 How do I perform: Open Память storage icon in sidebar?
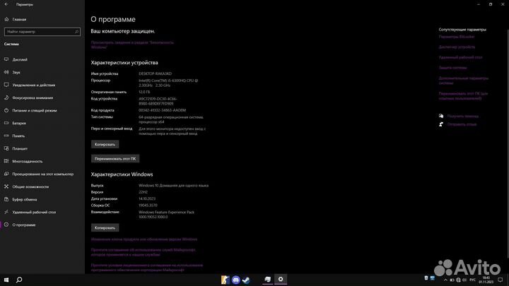6,136
